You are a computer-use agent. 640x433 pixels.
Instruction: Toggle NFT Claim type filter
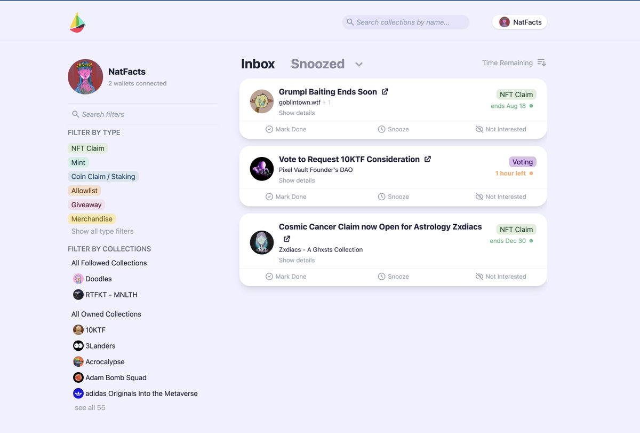point(88,148)
